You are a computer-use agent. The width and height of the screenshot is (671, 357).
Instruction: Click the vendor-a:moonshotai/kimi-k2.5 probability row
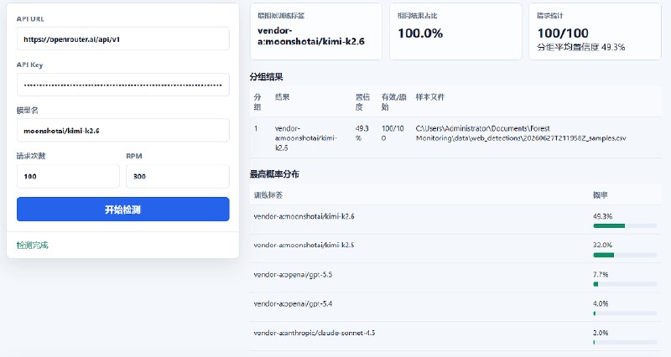pyautogui.click(x=455, y=249)
